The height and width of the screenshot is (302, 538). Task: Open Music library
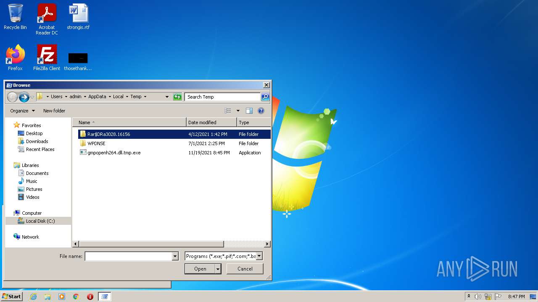click(x=32, y=181)
